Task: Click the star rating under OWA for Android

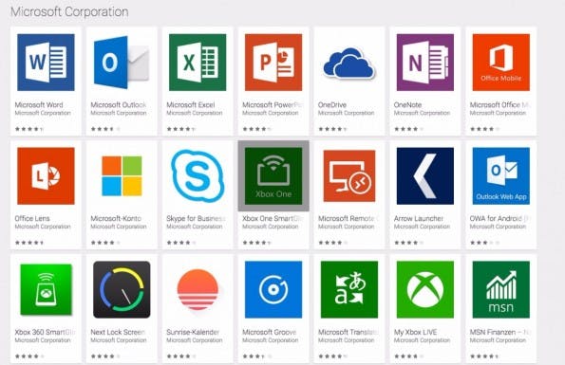Action: pos(484,243)
